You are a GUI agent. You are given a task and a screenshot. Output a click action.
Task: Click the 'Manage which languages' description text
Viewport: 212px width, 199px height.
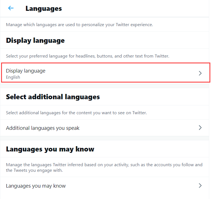pyautogui.click(x=79, y=25)
